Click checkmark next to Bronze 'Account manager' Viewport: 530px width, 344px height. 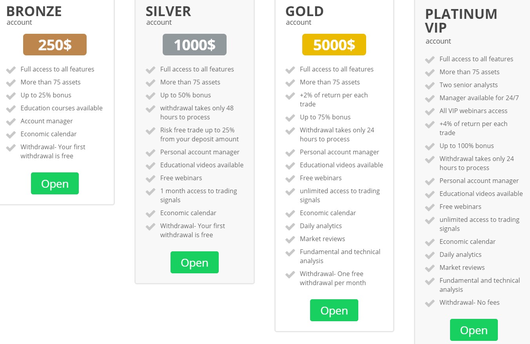(11, 122)
